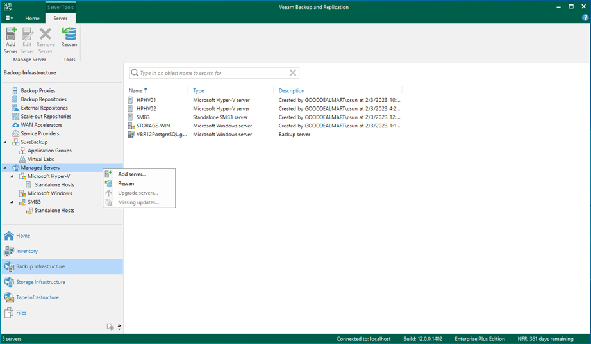Click the navigation pane options icon
This screenshot has height=344, width=591.
110,327
